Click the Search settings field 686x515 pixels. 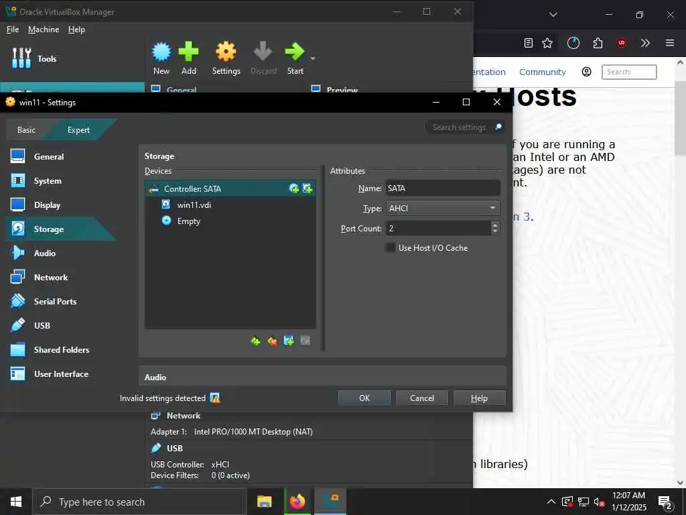(x=464, y=127)
